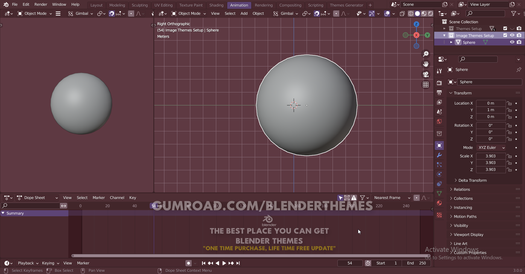Edit the Location Y value field
525x274 pixels.
pyautogui.click(x=491, y=110)
